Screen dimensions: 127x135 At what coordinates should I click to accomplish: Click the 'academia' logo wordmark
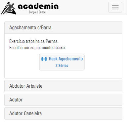click(38, 6)
